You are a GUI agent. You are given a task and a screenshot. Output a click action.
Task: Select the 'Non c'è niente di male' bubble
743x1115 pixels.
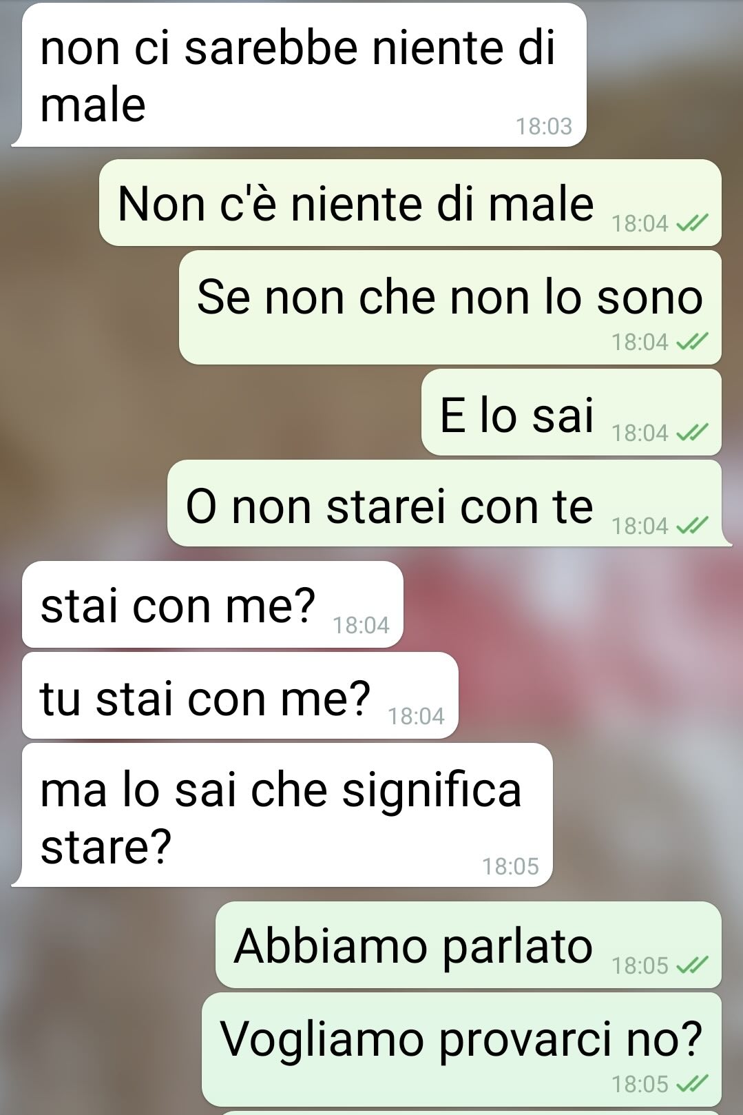pos(410,203)
